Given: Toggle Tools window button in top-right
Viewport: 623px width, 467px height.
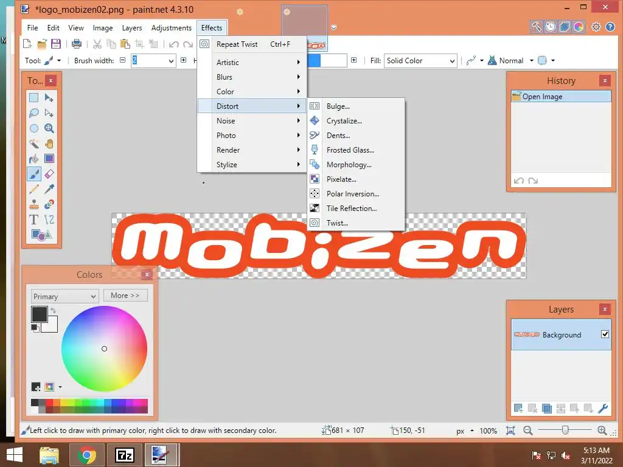Looking at the screenshot, I should (x=536, y=27).
